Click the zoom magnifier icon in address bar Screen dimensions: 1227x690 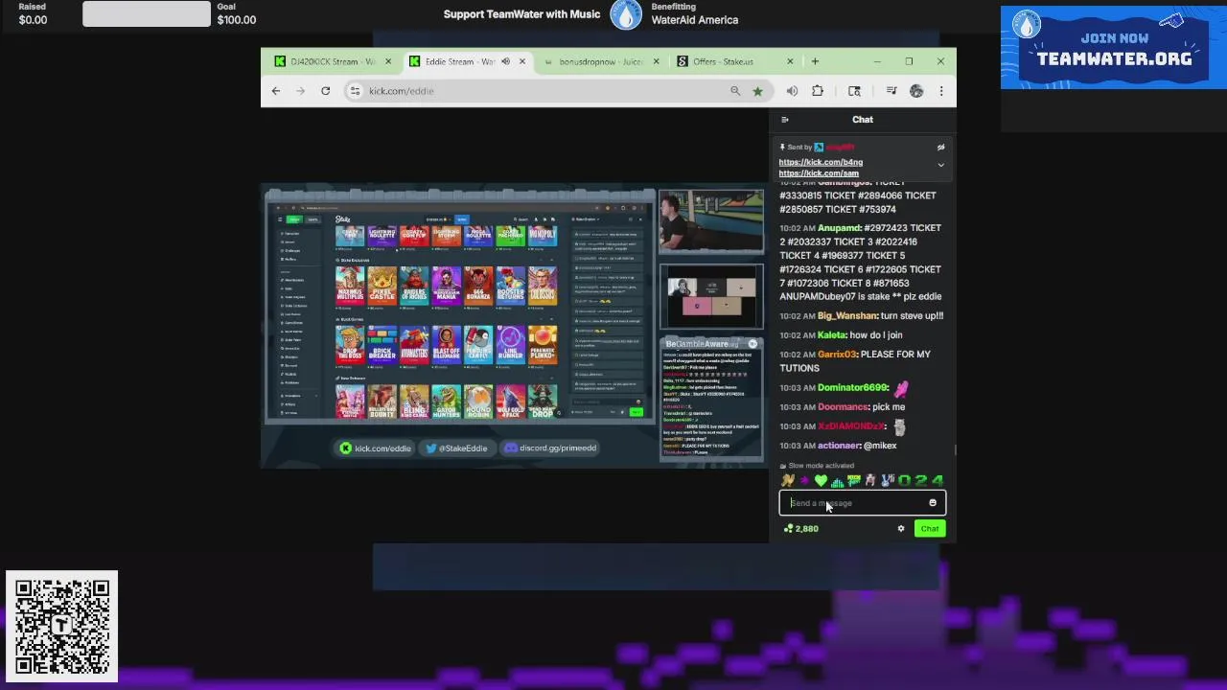point(735,91)
